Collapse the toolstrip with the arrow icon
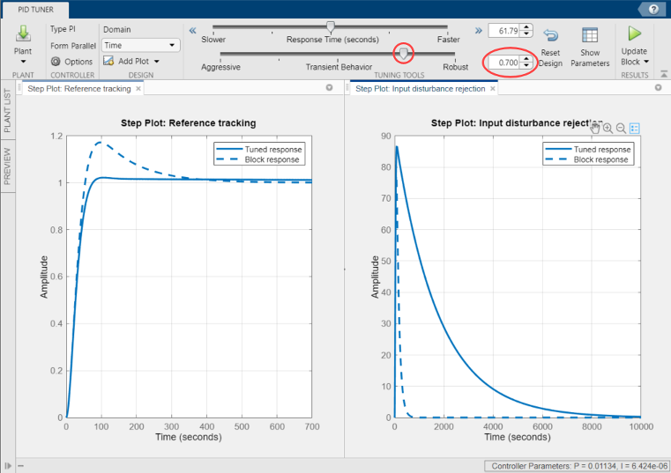The width and height of the screenshot is (671, 473). 664,74
